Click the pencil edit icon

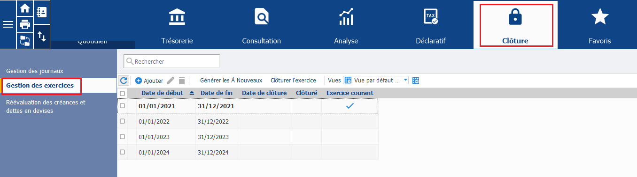click(x=171, y=81)
